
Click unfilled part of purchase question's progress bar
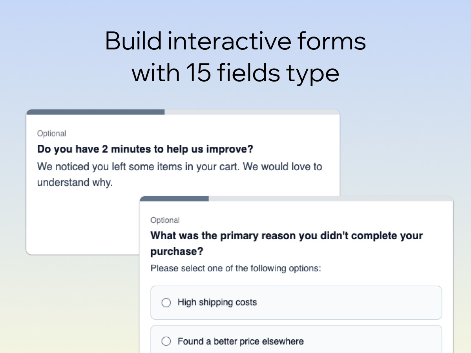(330, 199)
